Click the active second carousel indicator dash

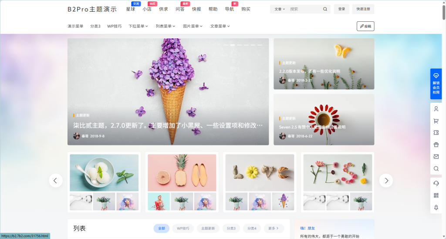(233, 45)
